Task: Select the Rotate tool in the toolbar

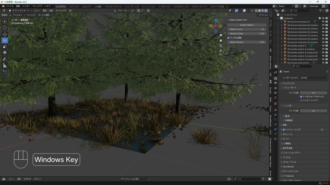Action: coord(5,40)
